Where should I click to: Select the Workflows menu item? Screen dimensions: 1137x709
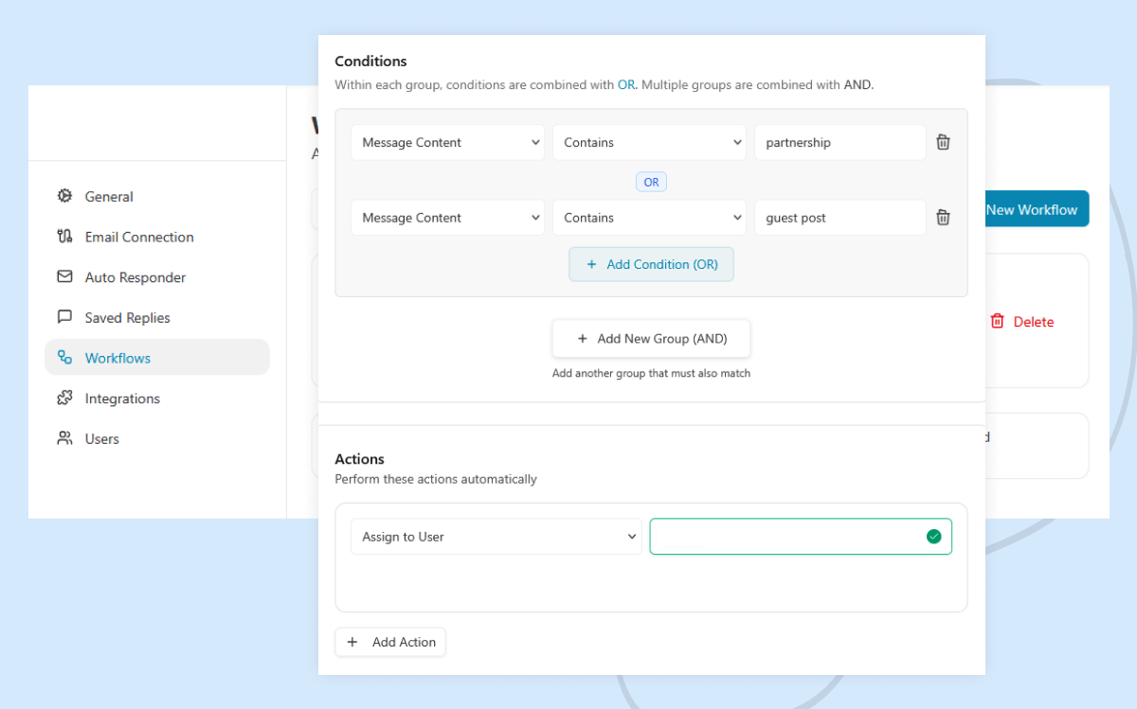coord(157,358)
